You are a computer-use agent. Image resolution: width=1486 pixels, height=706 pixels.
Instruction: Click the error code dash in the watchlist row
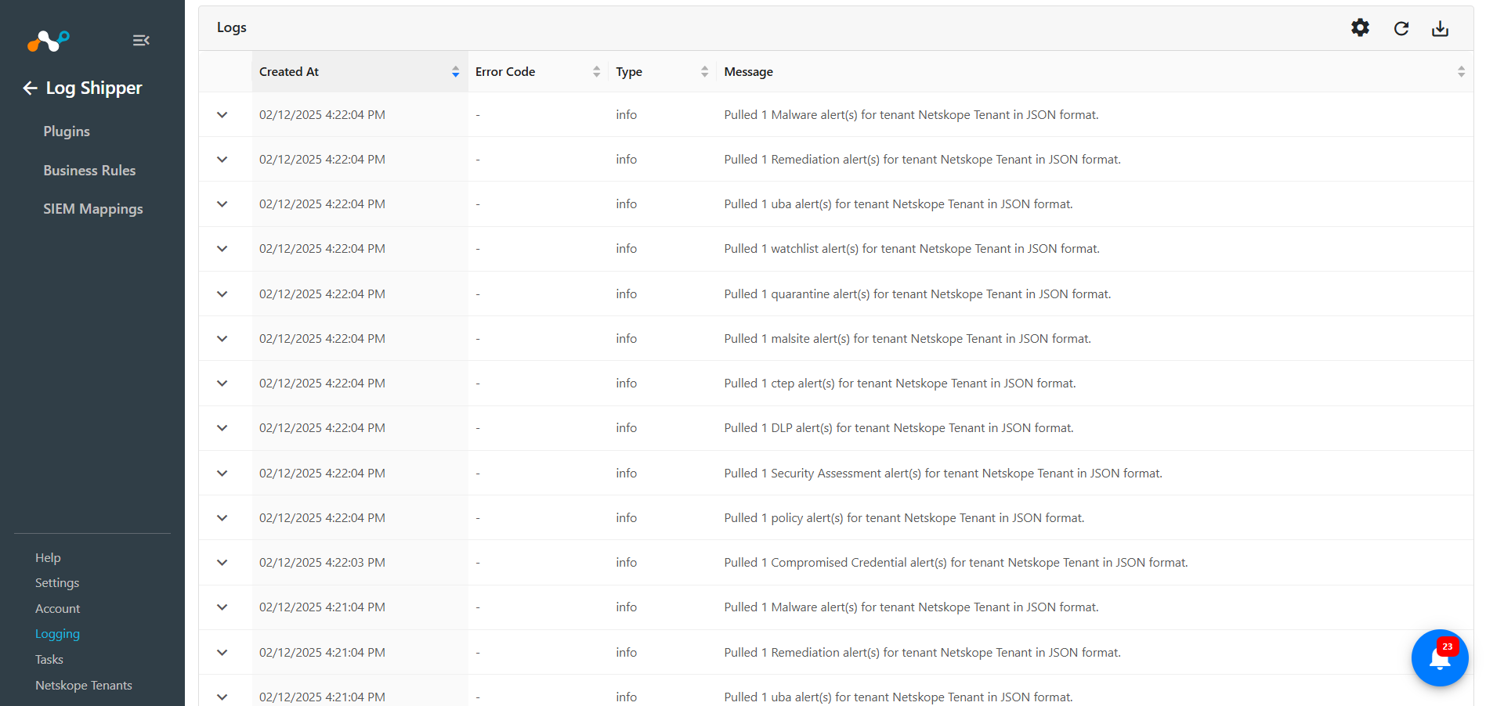478,249
